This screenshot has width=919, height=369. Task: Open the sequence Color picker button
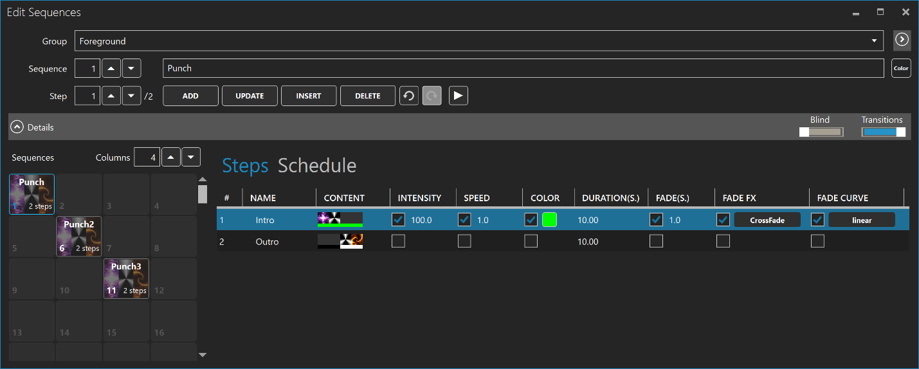point(901,68)
